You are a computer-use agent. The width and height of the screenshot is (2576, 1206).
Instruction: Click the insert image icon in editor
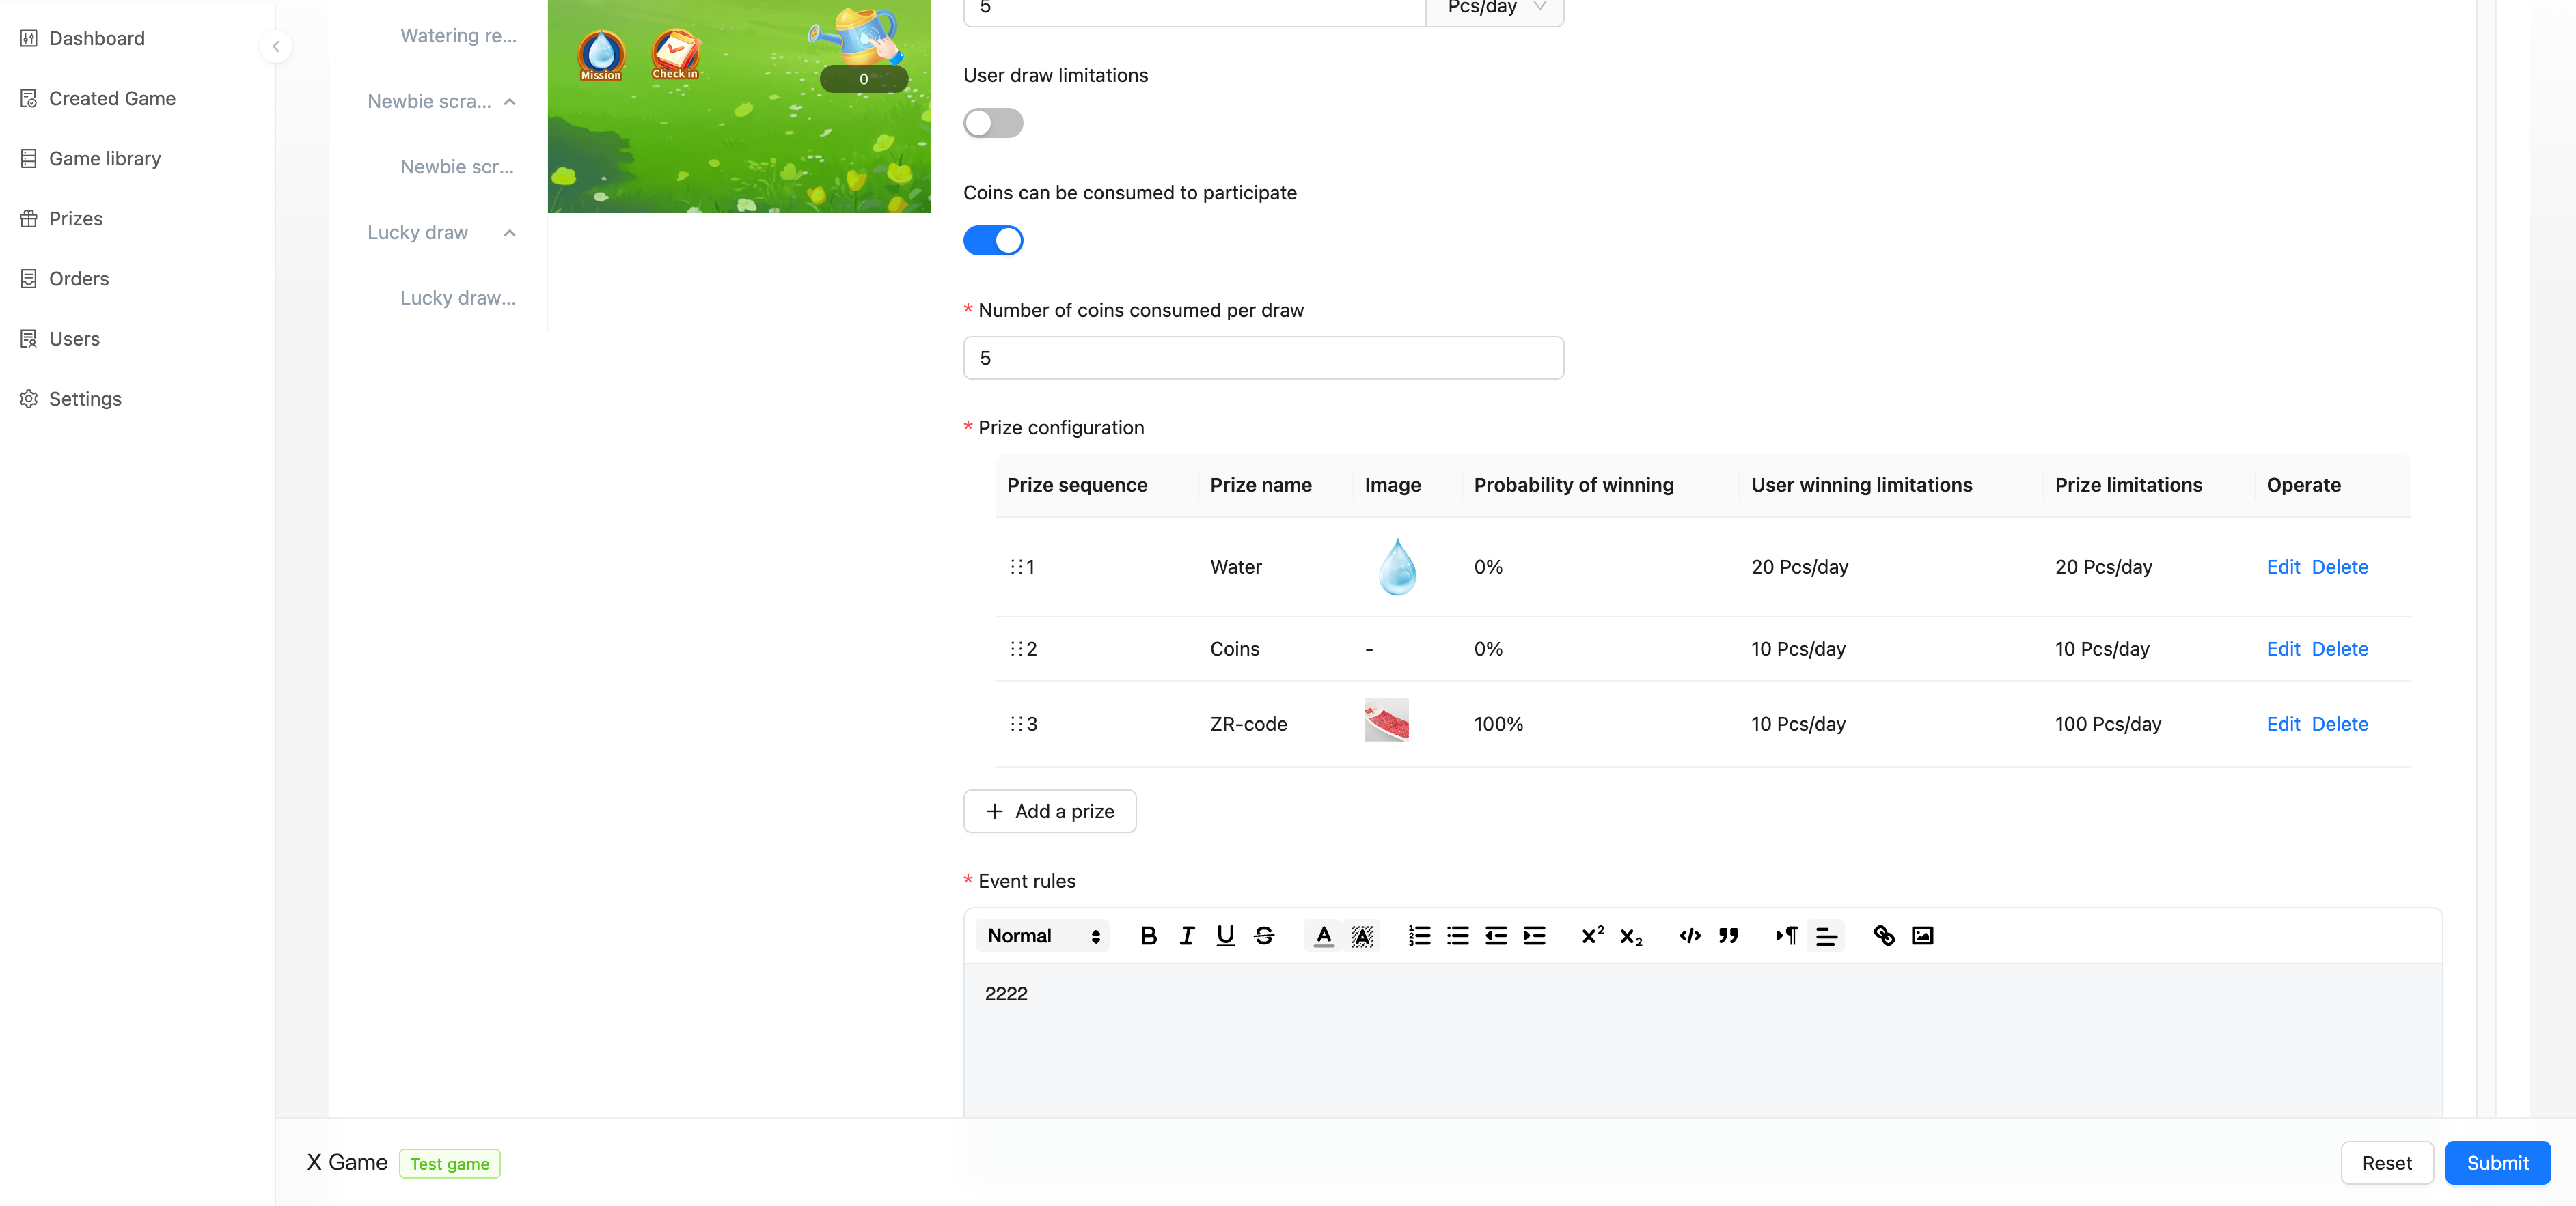pyautogui.click(x=1922, y=935)
